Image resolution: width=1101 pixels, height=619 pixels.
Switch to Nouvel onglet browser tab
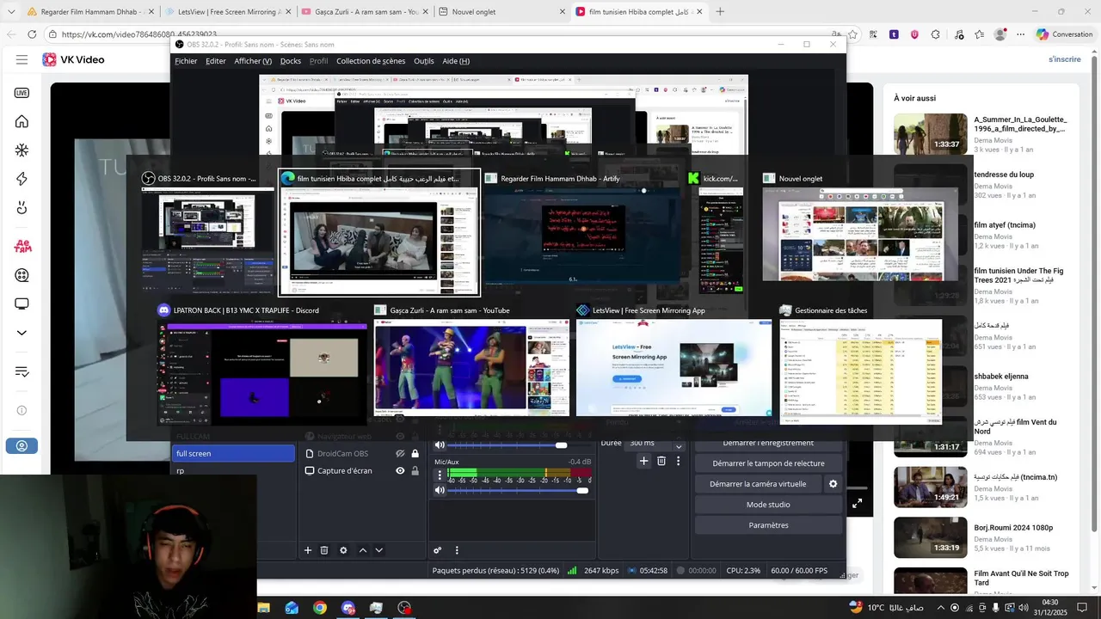tap(499, 12)
